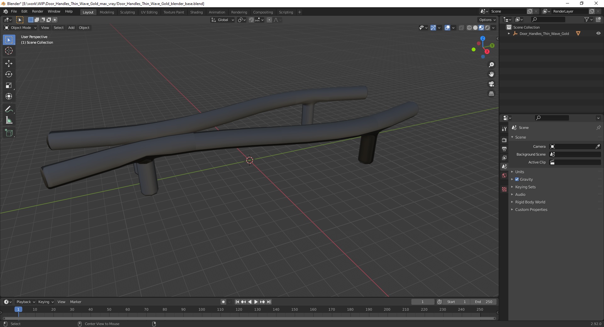Viewport: 604px width, 327px height.
Task: Open the viewport Add menu
Action: 71,28
